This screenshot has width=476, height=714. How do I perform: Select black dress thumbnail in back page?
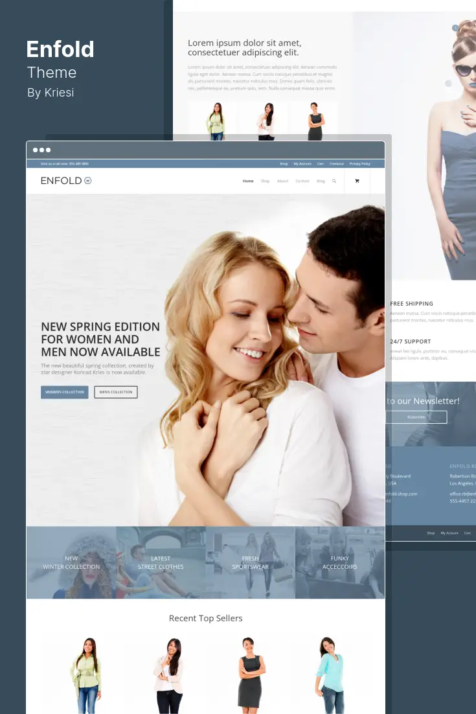[x=315, y=121]
